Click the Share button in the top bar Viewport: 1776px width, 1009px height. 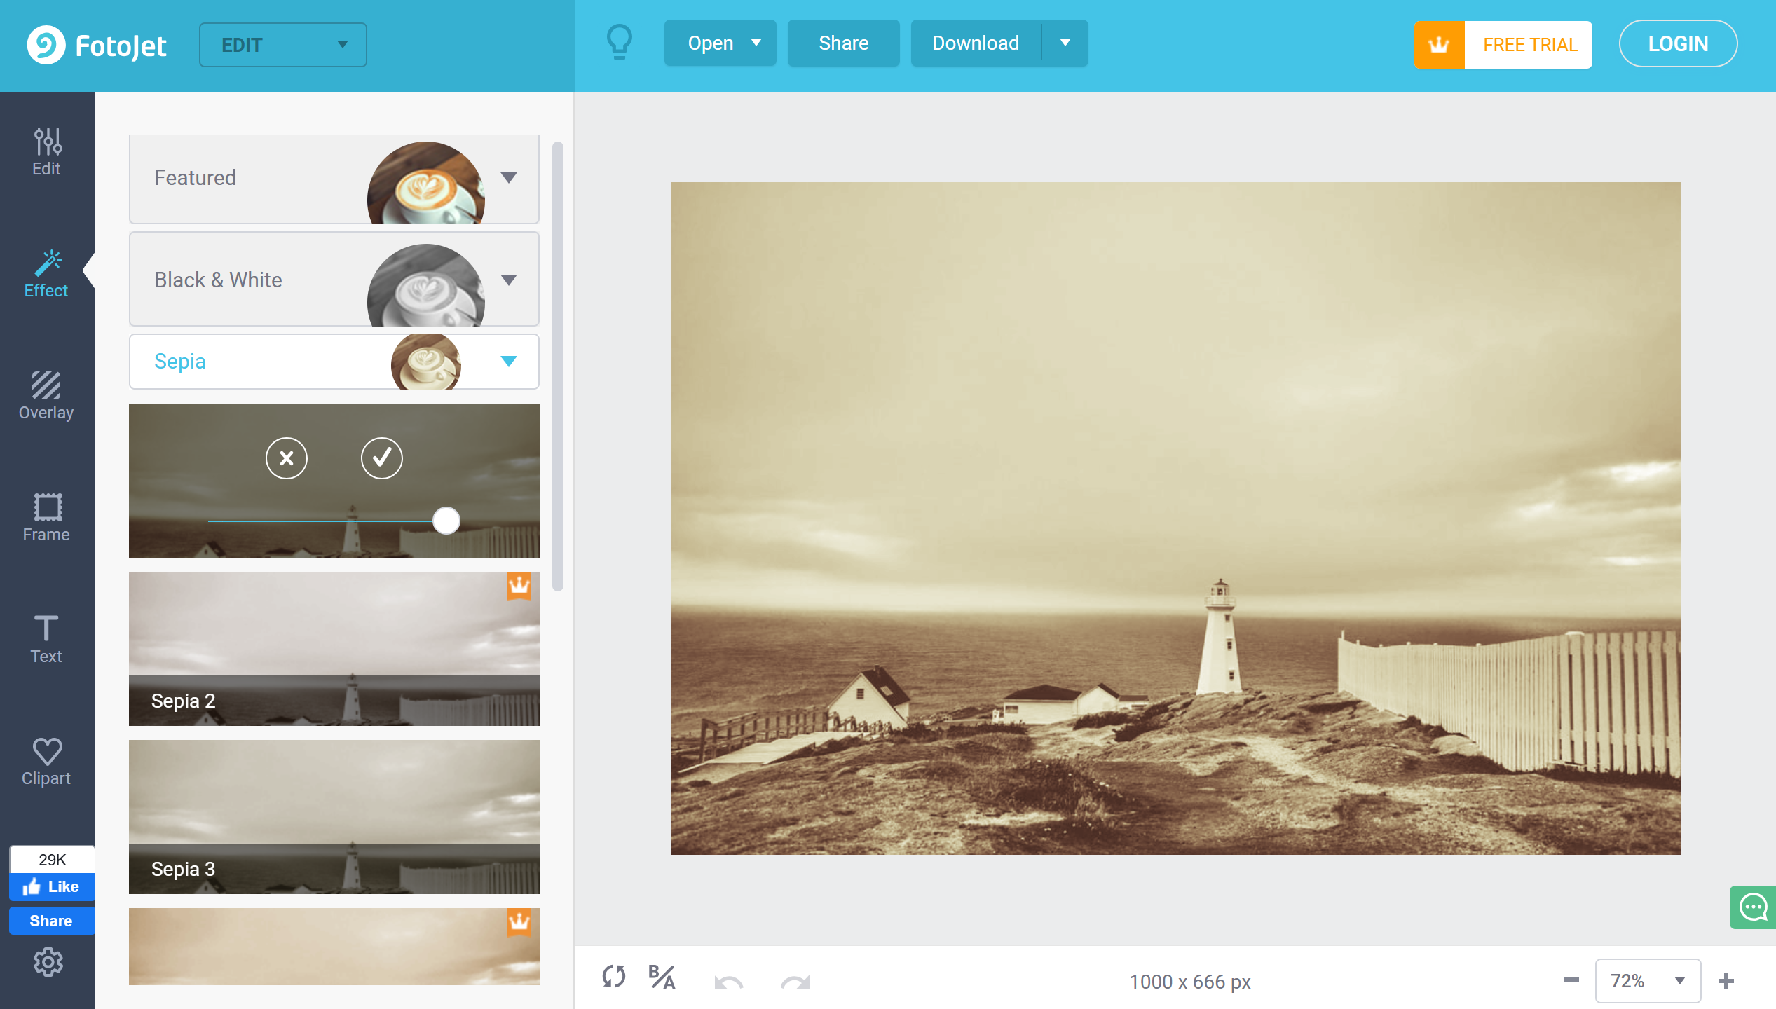[843, 43]
